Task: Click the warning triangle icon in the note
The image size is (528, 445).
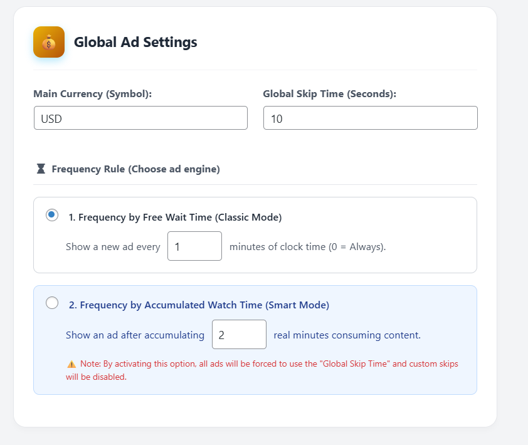Action: pos(71,364)
